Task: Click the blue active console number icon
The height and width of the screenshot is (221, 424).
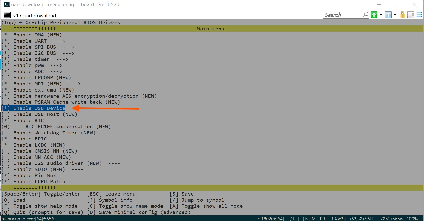Action: [388, 15]
